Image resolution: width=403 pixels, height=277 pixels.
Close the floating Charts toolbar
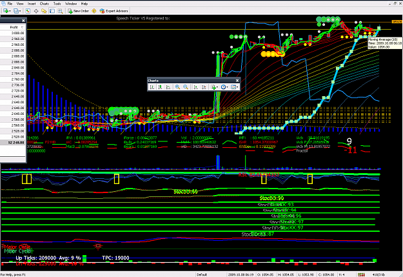click(x=237, y=81)
